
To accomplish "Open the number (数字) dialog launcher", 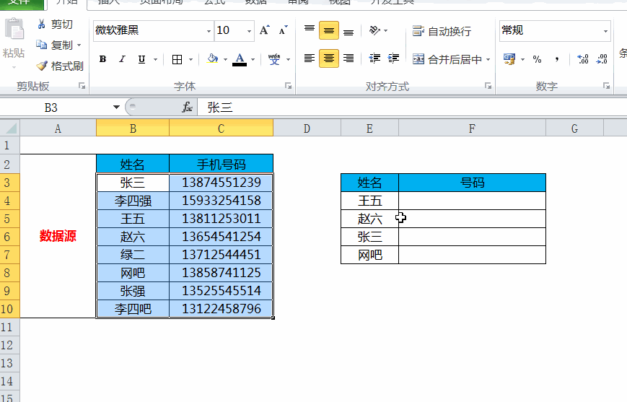I will click(x=606, y=86).
